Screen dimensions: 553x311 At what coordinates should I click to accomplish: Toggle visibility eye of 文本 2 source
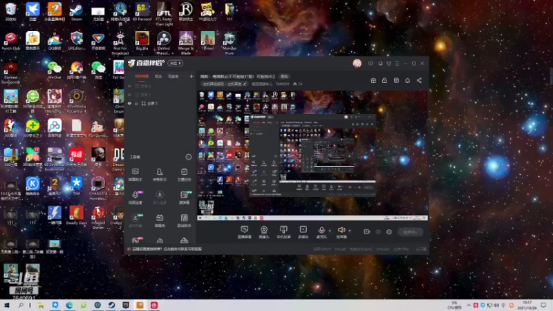click(x=129, y=86)
